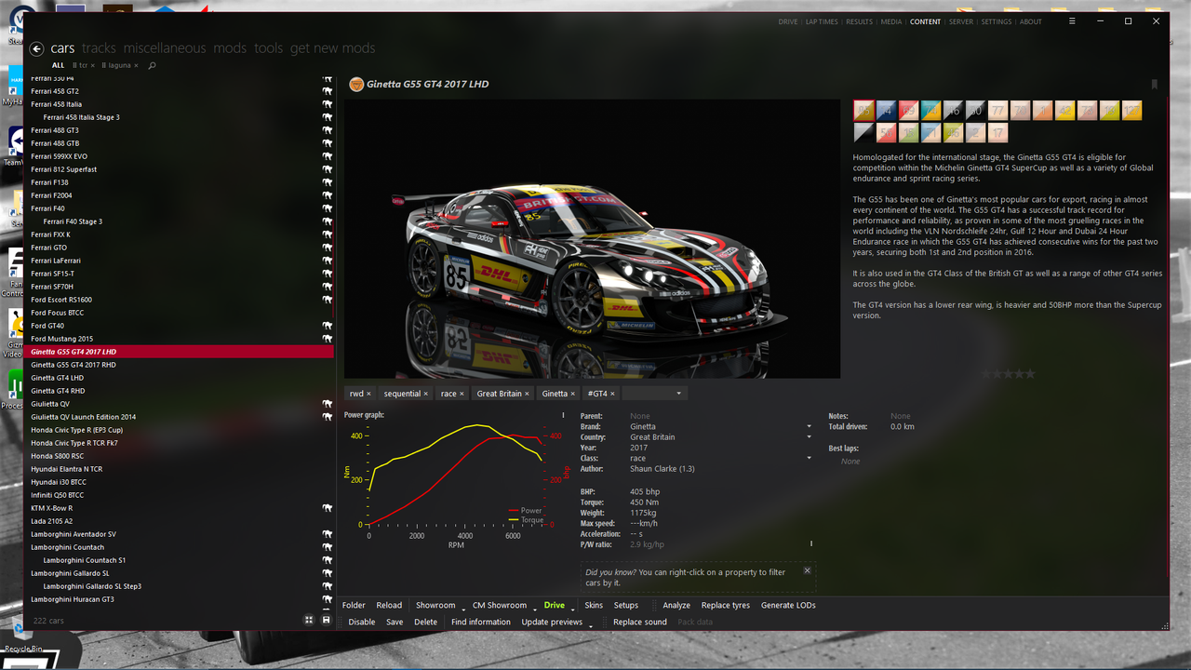Viewport: 1191px width, 670px height.
Task: Click Kunos horse icon for Ferrari F40
Action: pos(327,208)
